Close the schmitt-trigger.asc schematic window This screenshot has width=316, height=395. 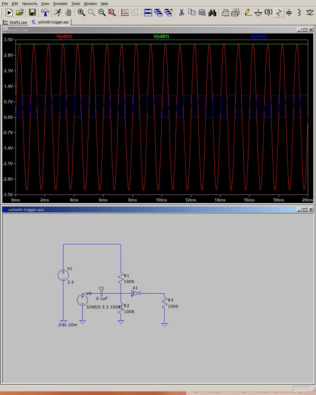(311, 209)
